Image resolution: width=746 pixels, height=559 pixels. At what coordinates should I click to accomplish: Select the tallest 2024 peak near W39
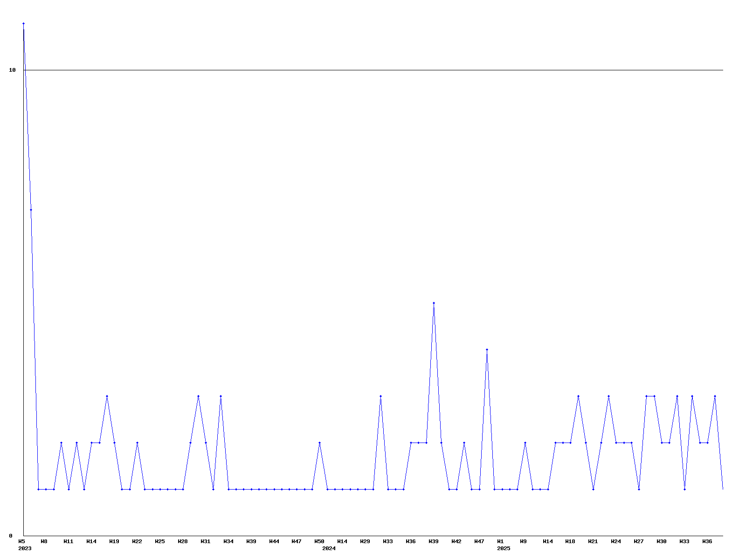pos(434,303)
